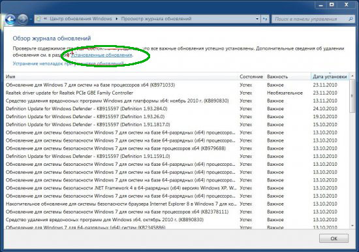This screenshot has height=252, width=359.
Task: Select Defender 'Definition 1.91.1591.0' row
Action: coord(177,156)
